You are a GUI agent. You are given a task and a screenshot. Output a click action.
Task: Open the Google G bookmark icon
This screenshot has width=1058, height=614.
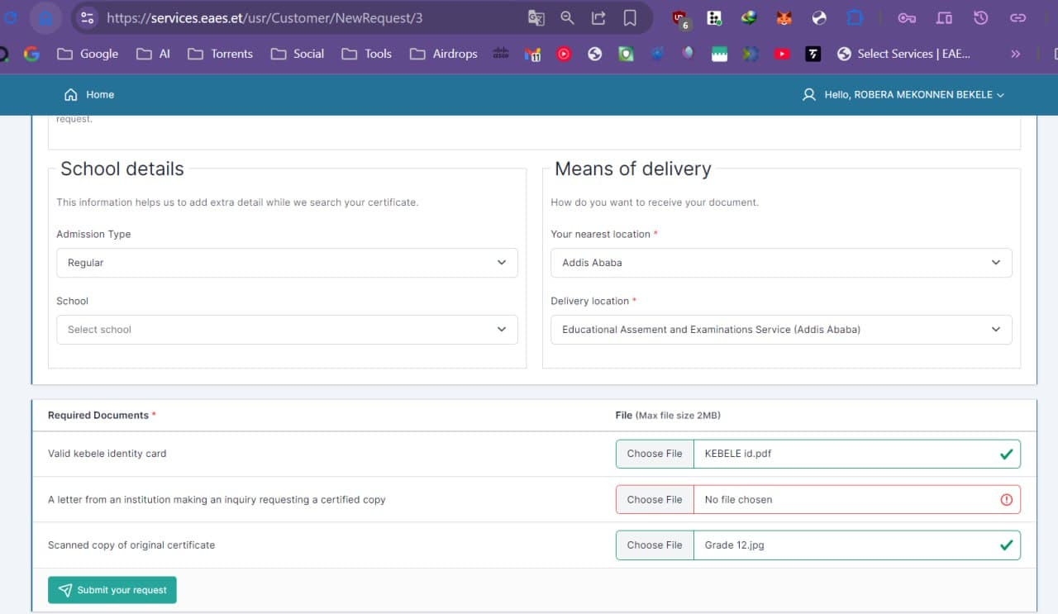point(31,54)
